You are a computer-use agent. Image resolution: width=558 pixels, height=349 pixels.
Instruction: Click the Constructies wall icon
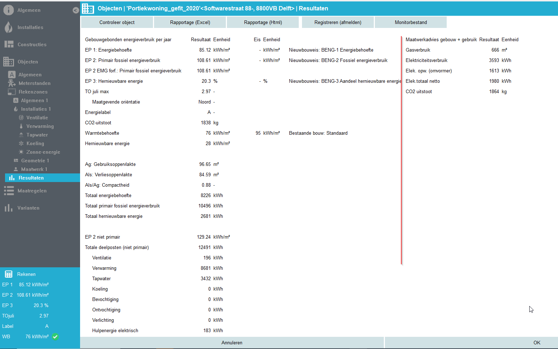[x=9, y=44]
